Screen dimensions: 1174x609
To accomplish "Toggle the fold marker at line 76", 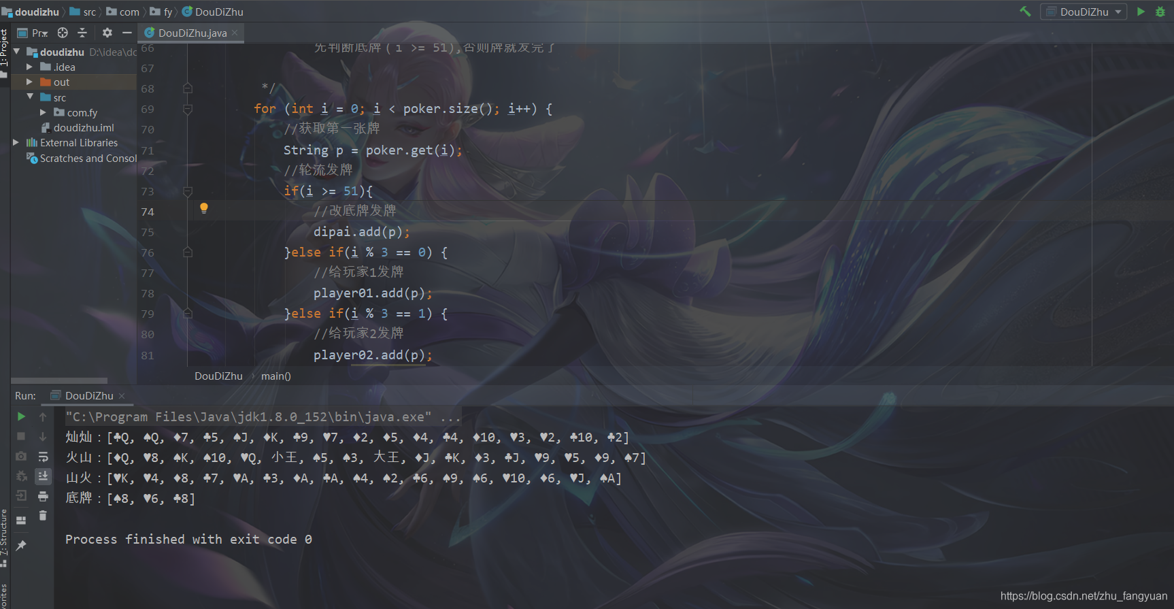I will pos(188,252).
